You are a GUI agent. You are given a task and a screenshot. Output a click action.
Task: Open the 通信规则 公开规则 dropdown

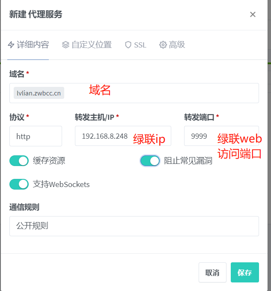click(134, 226)
